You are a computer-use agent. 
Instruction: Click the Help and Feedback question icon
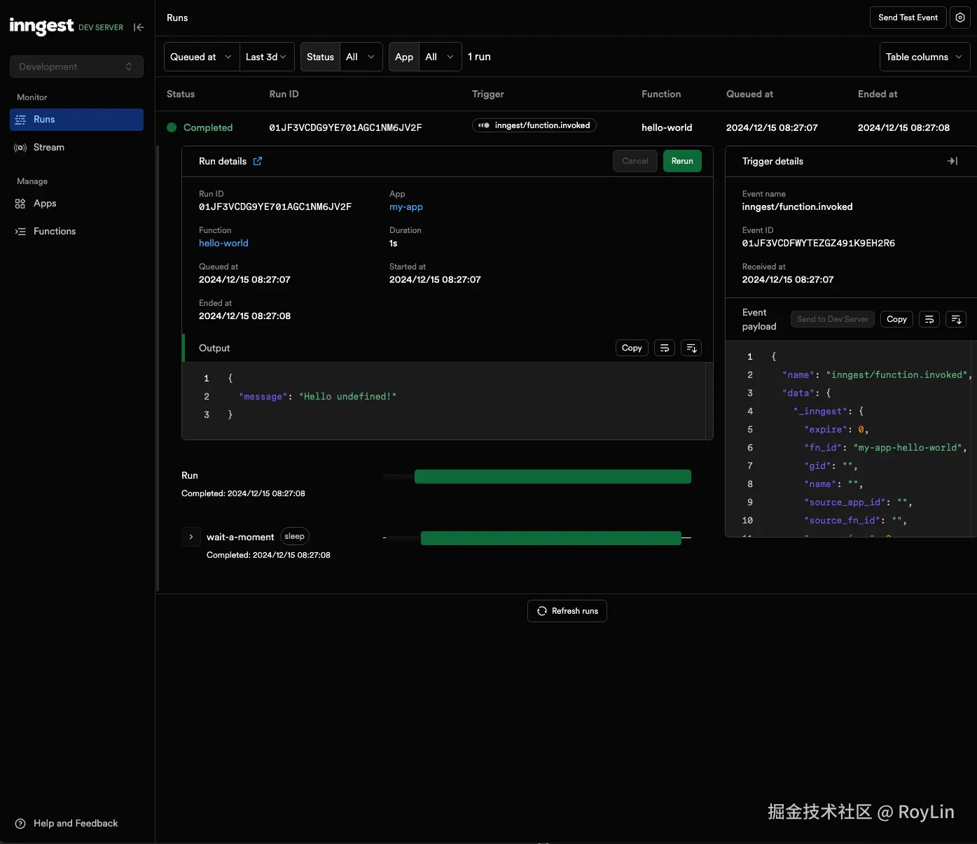tap(20, 824)
